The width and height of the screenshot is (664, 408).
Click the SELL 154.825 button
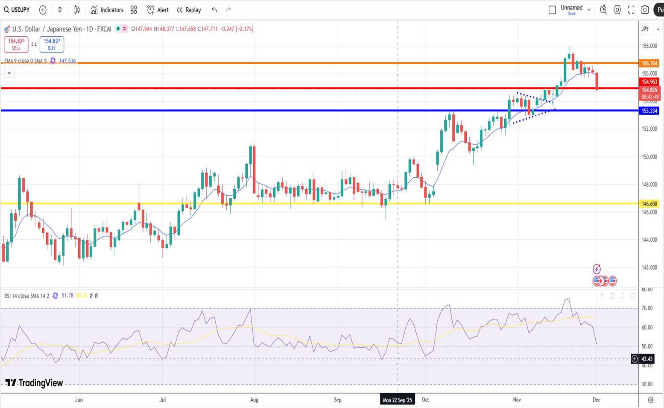click(x=16, y=44)
